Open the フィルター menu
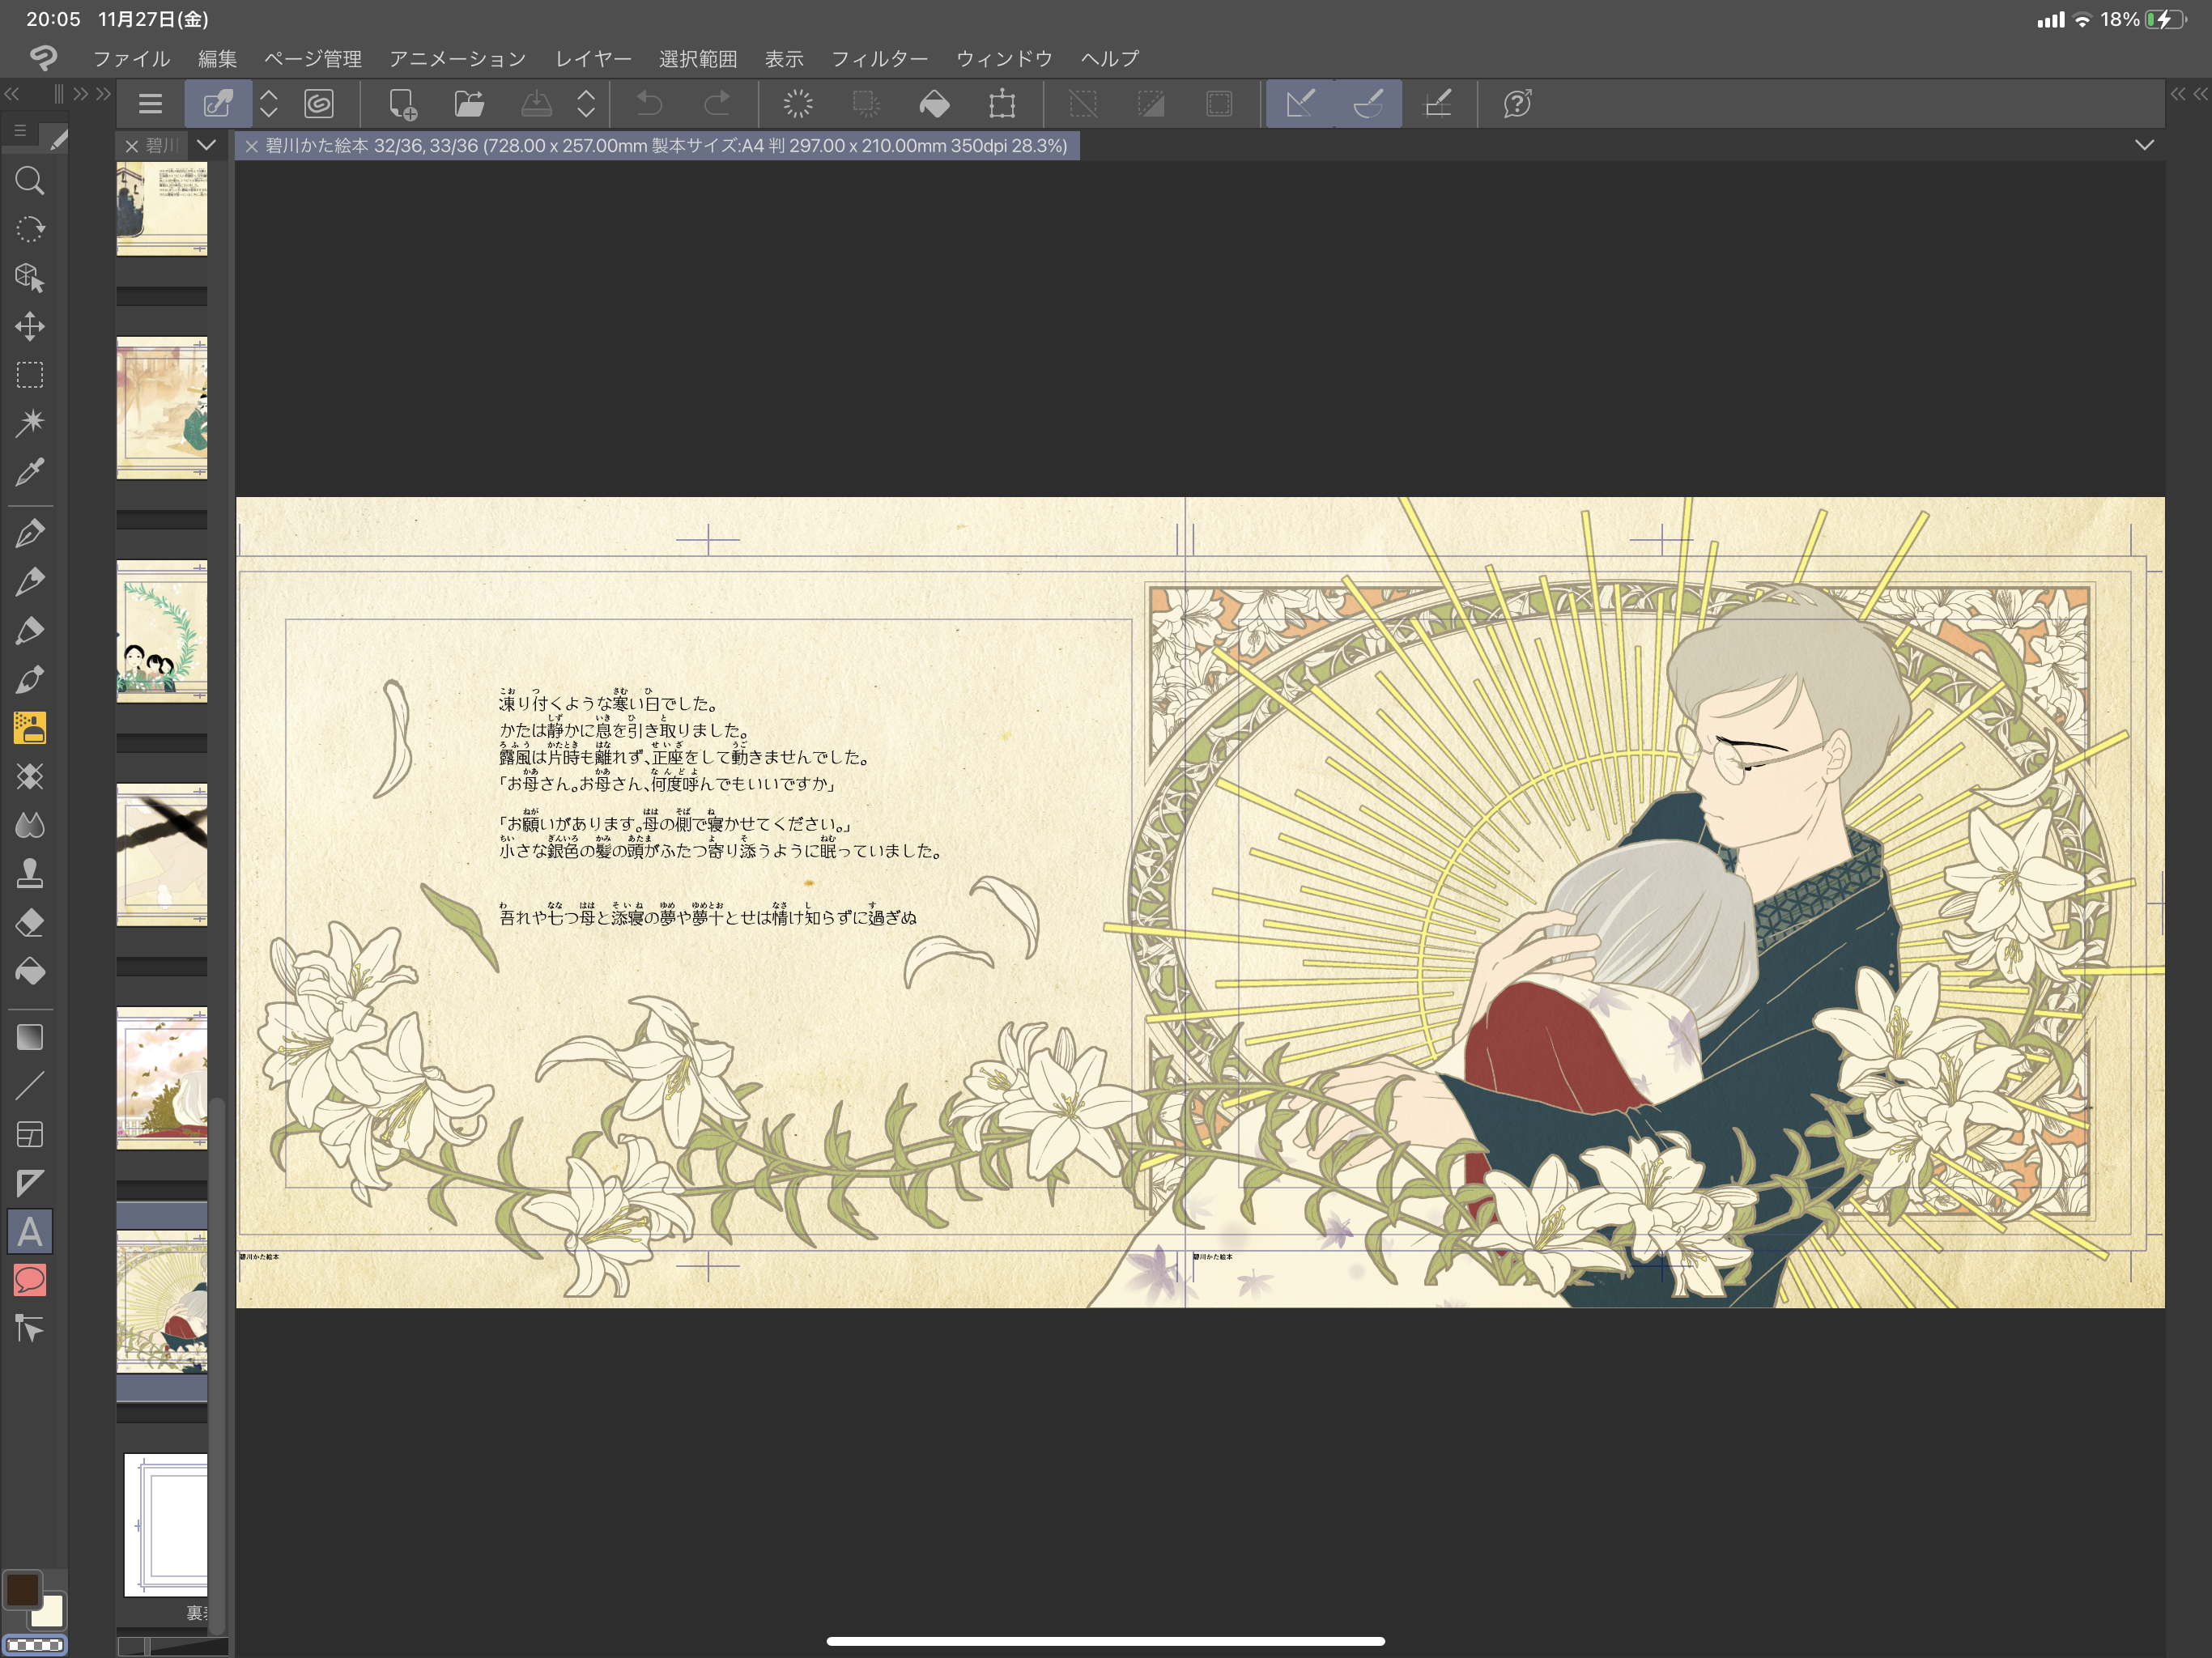Viewport: 2212px width, 1658px height. pyautogui.click(x=879, y=59)
